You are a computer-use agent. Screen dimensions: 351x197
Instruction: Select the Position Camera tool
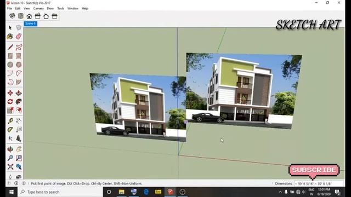pos(10,177)
